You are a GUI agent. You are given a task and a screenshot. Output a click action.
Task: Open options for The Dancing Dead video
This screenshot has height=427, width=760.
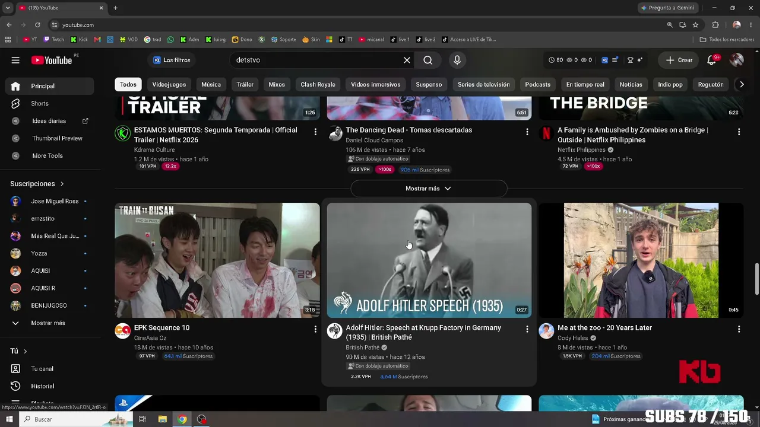(x=527, y=132)
